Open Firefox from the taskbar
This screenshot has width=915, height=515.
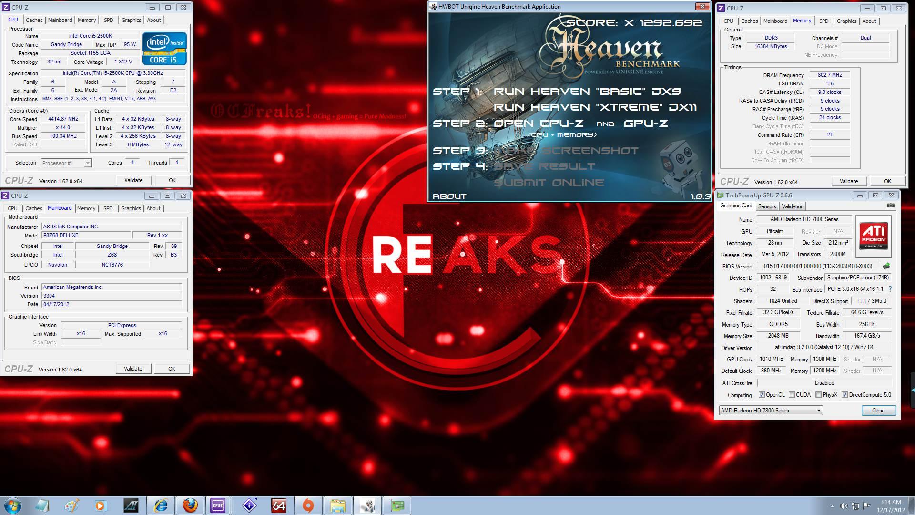point(190,505)
